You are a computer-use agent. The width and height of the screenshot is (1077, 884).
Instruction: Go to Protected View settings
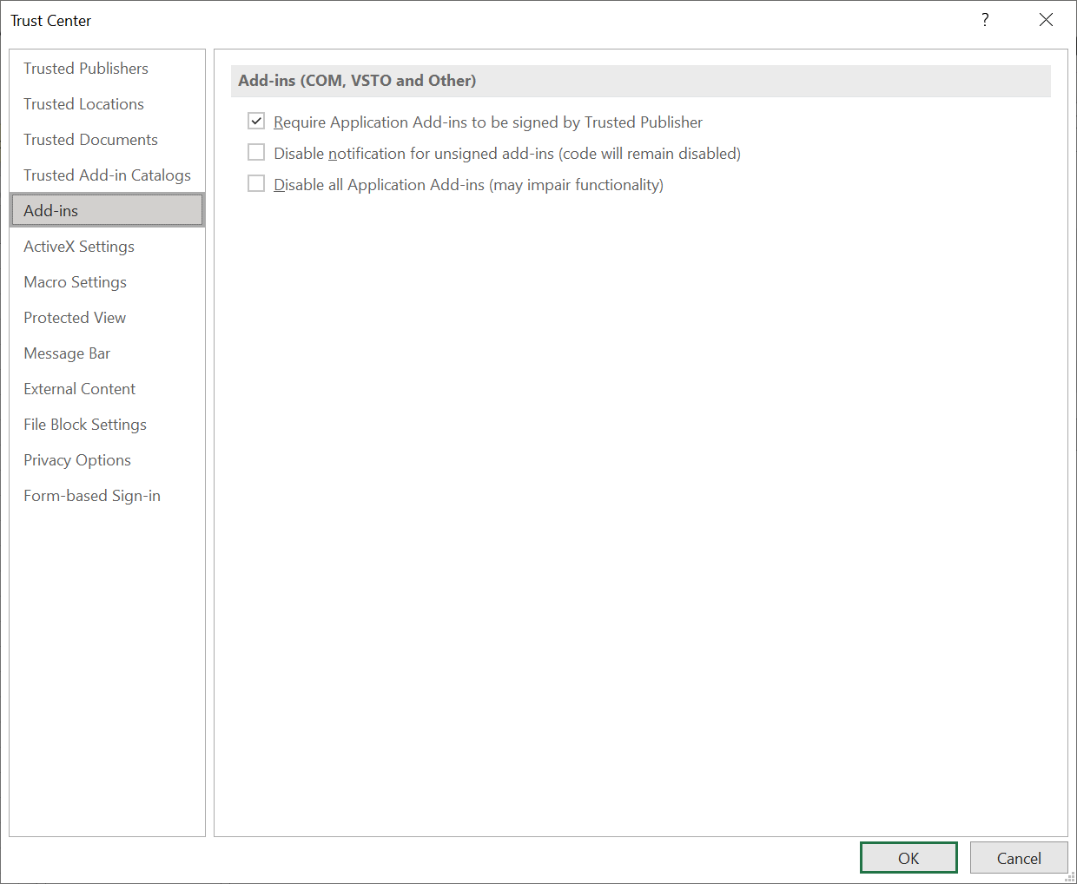pyautogui.click(x=107, y=318)
